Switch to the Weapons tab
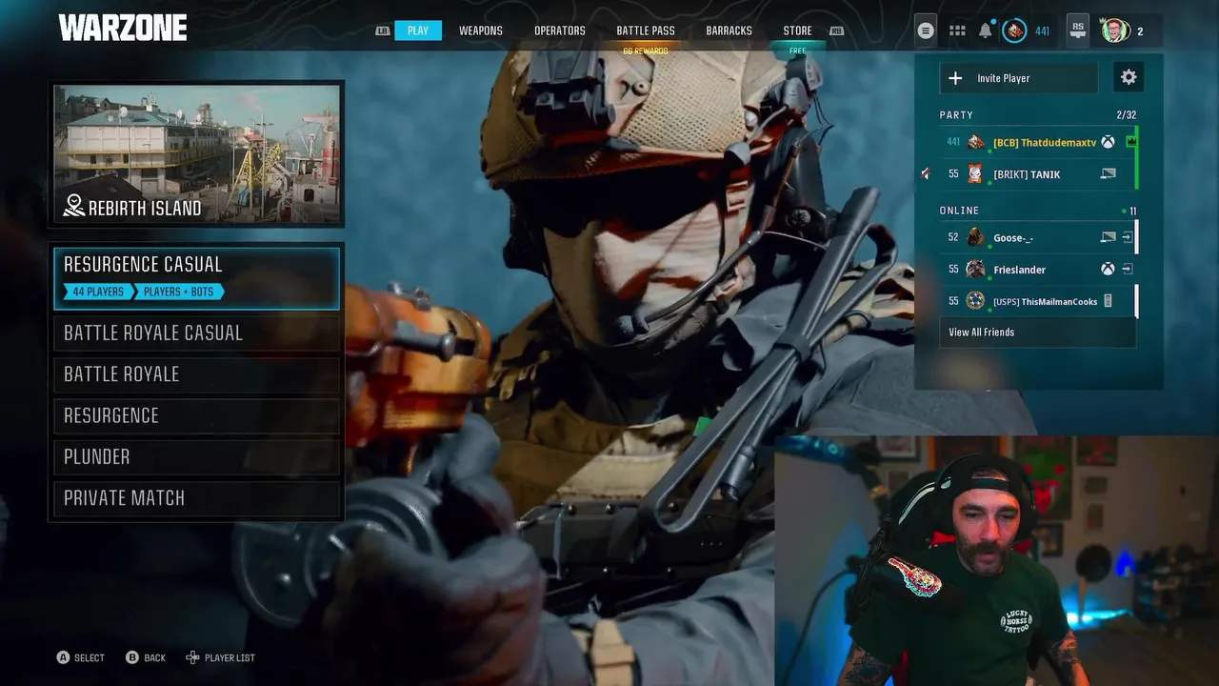The image size is (1219, 686). pos(481,30)
